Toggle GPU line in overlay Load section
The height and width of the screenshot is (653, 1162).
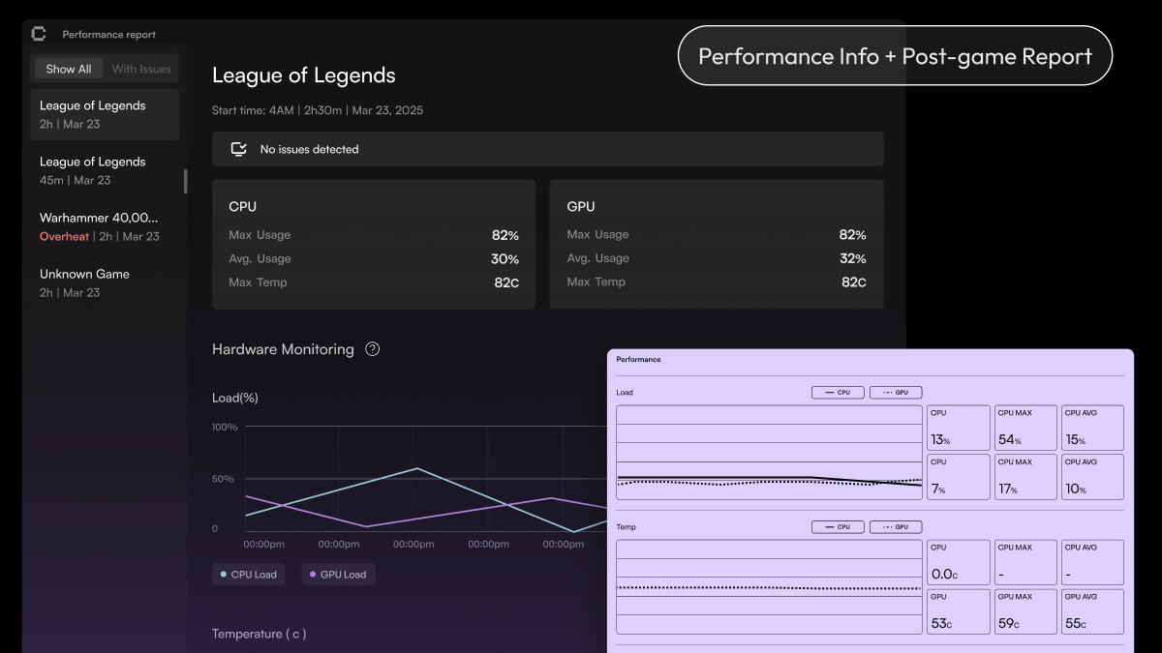(896, 393)
